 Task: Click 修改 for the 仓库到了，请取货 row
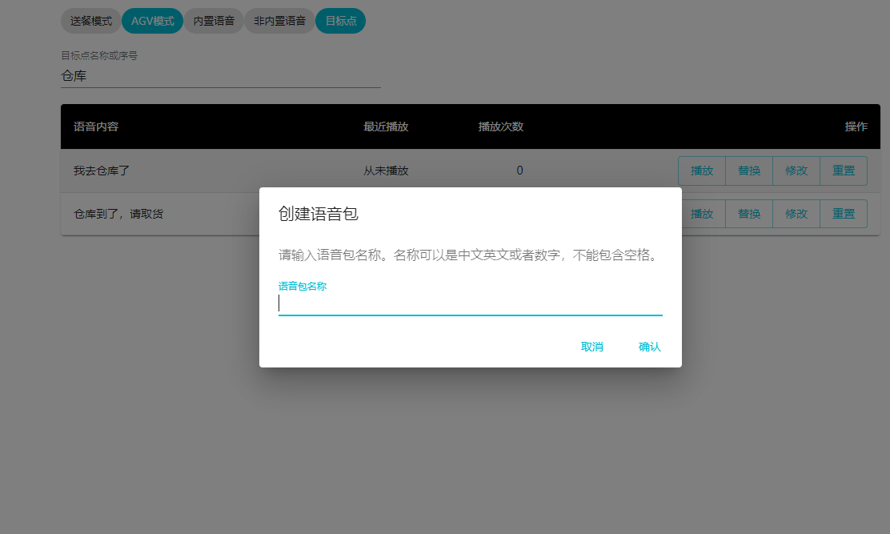pos(796,214)
